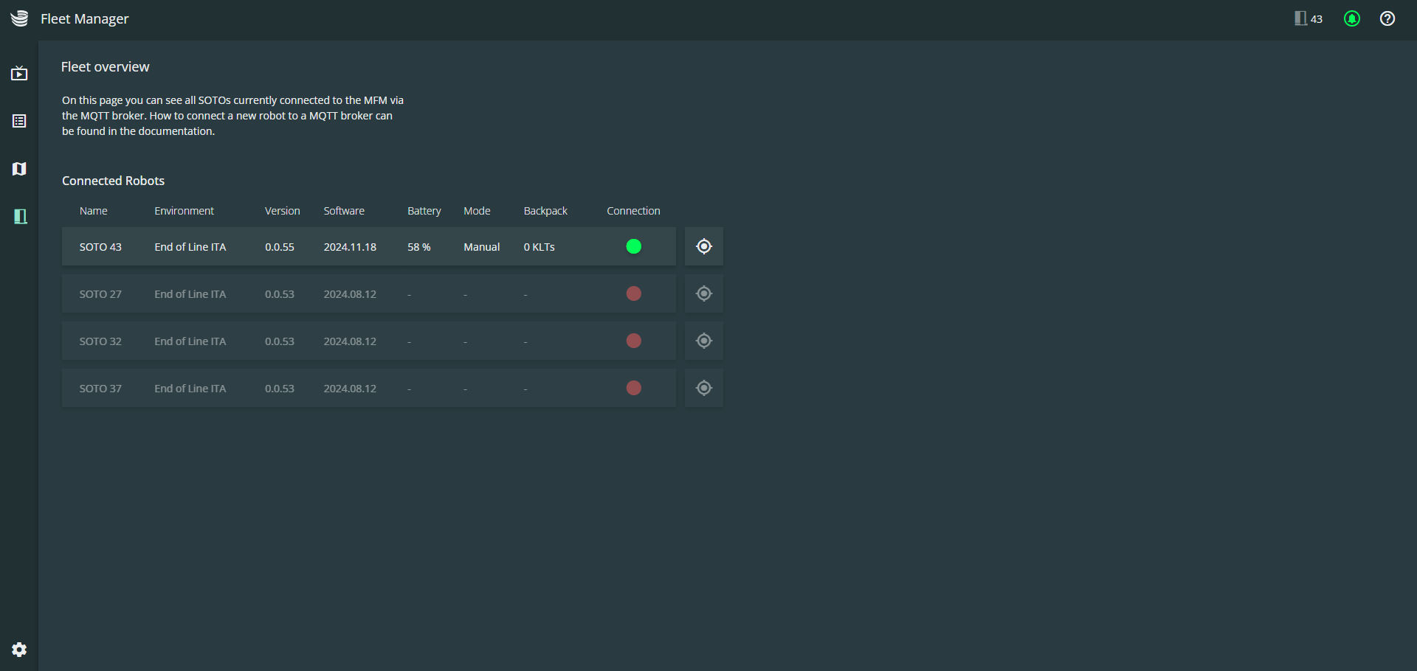Open the video/live view sidebar icon
This screenshot has height=671, width=1417.
[x=19, y=74]
